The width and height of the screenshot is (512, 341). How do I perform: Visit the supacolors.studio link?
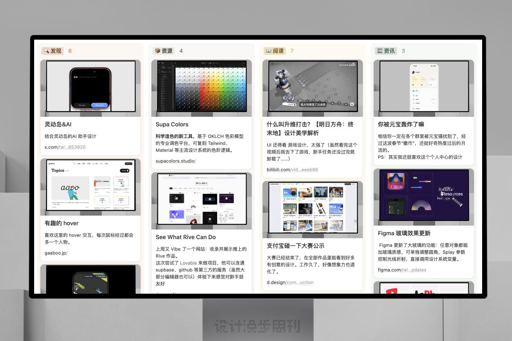pos(175,161)
